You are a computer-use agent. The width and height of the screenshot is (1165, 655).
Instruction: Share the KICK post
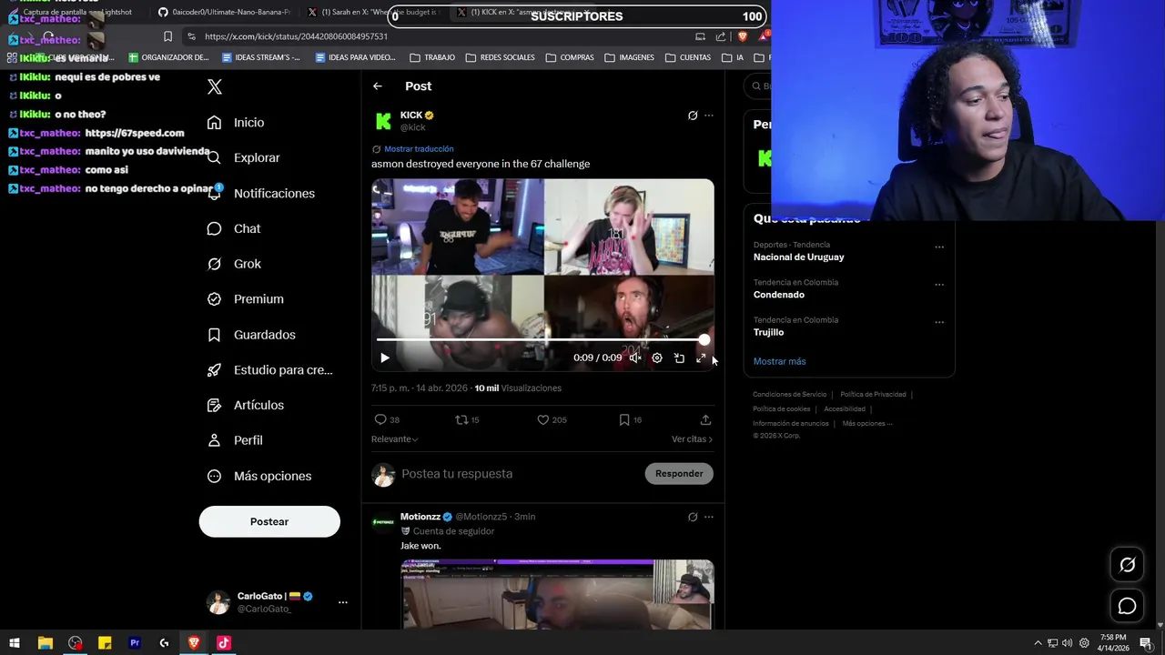(x=705, y=420)
